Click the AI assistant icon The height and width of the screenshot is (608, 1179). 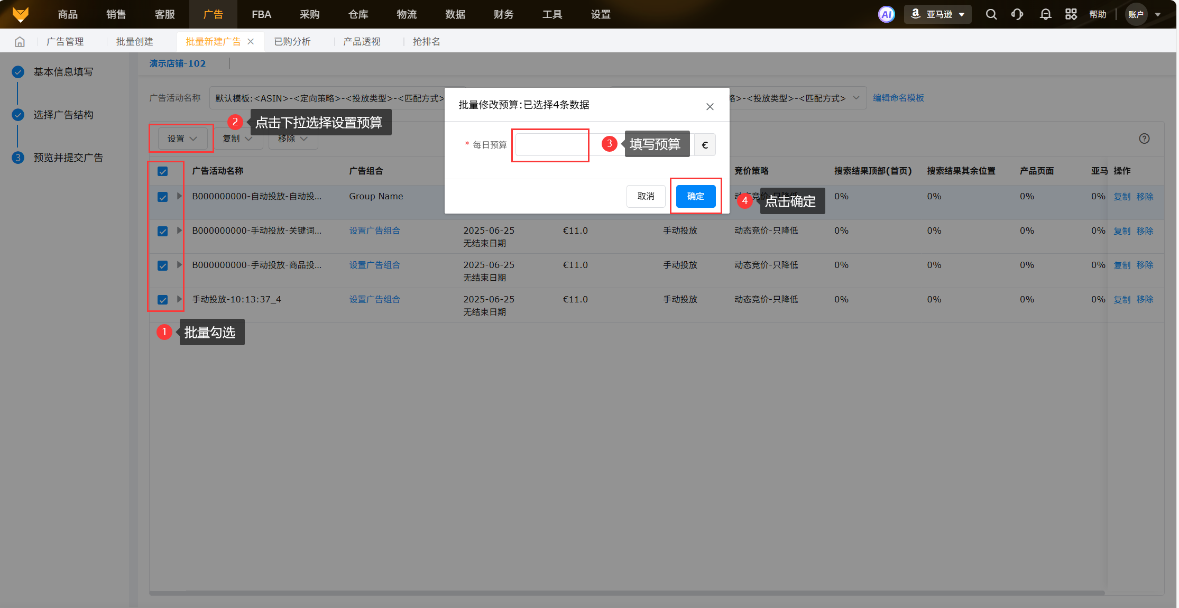pos(886,14)
